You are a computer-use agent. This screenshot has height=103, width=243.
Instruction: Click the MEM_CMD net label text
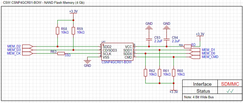point(210,57)
